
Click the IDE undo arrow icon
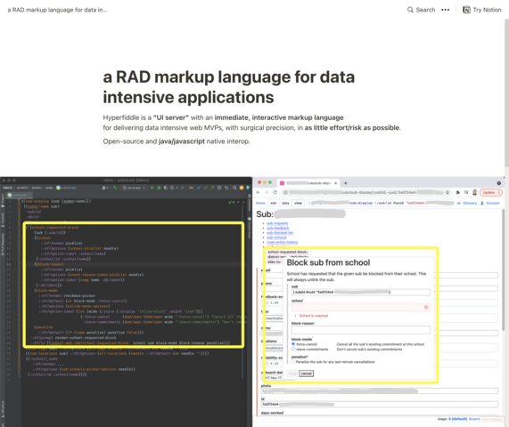click(226, 188)
